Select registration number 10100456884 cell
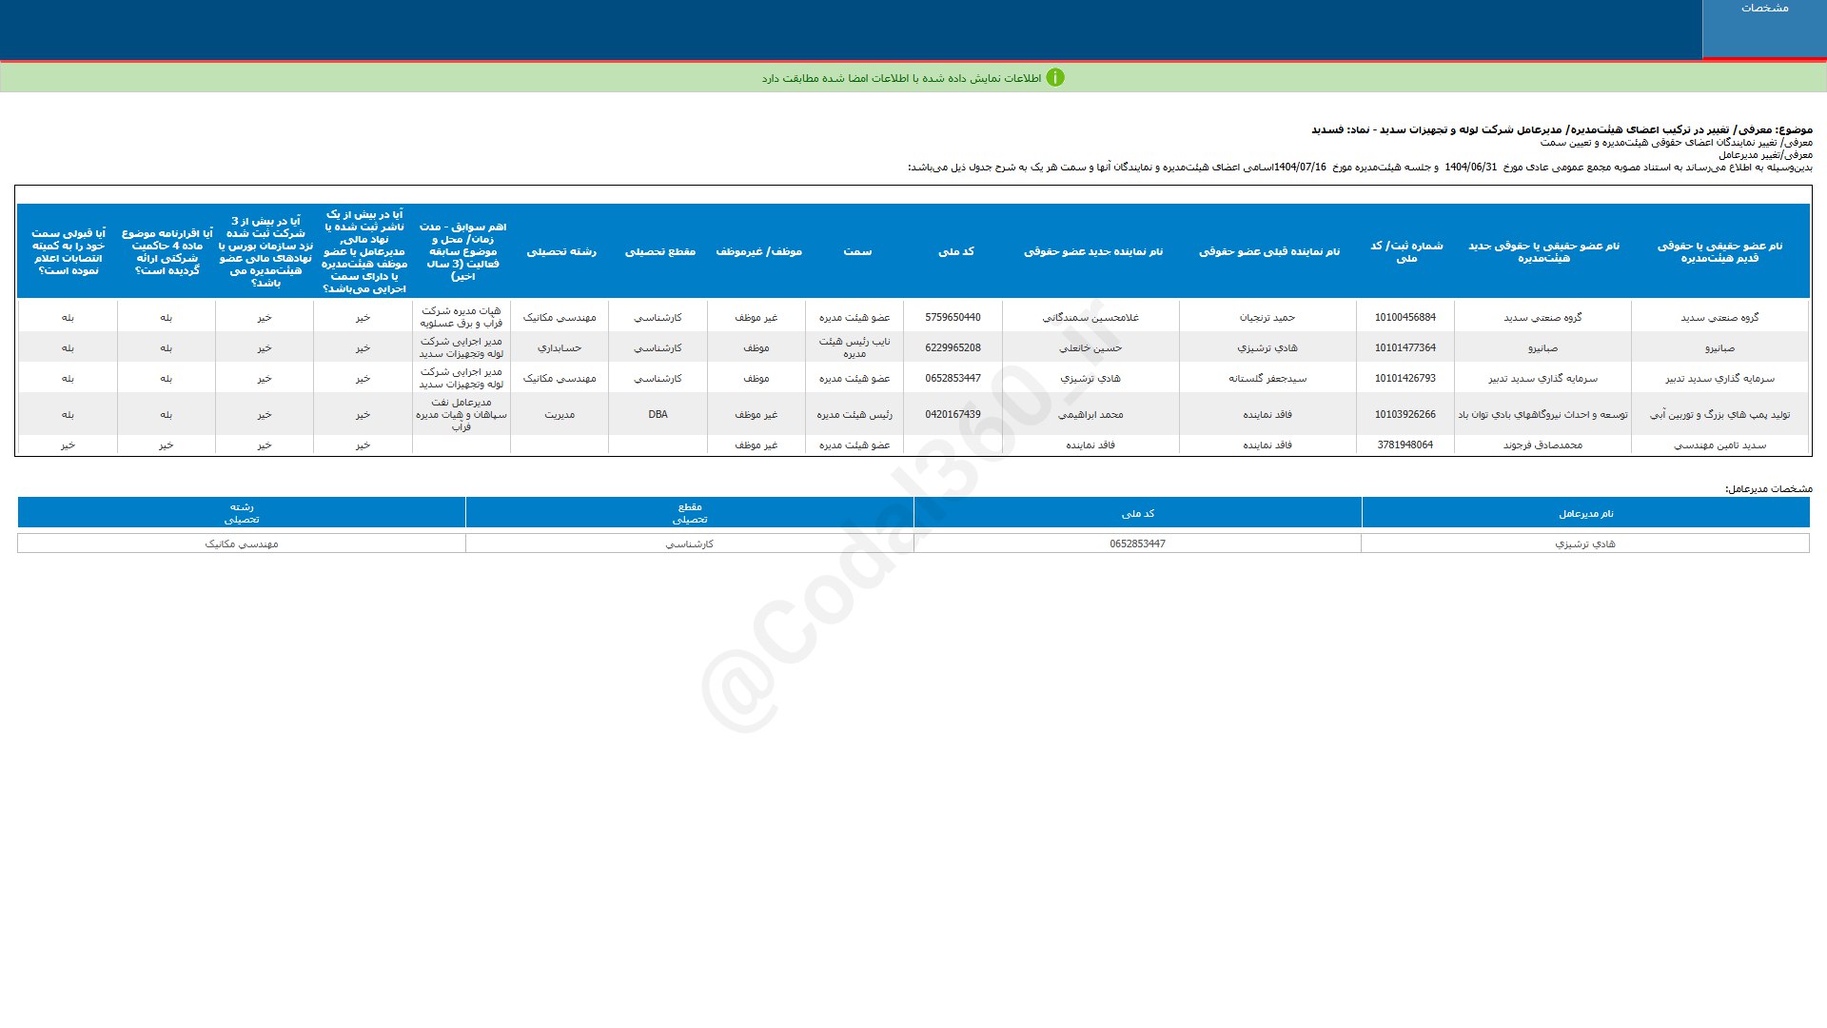Image resolution: width=1827 pixels, height=1028 pixels. click(x=1405, y=317)
